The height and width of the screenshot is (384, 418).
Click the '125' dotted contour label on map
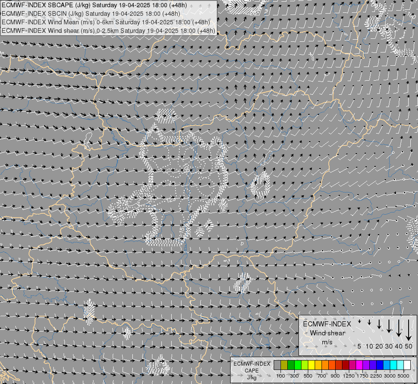pos(171,199)
